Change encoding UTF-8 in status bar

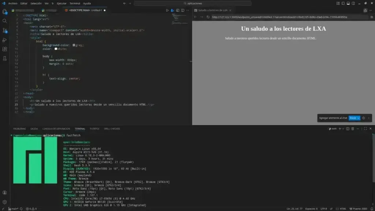point(324,209)
